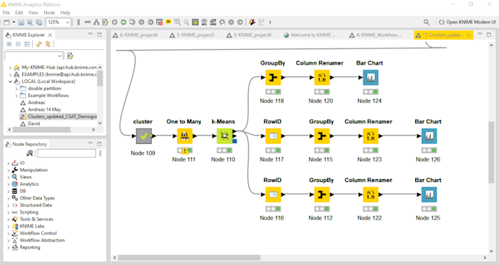Open filter combo box in KNIME Explorer
Screen dimensions: 499x265
tap(34, 56)
